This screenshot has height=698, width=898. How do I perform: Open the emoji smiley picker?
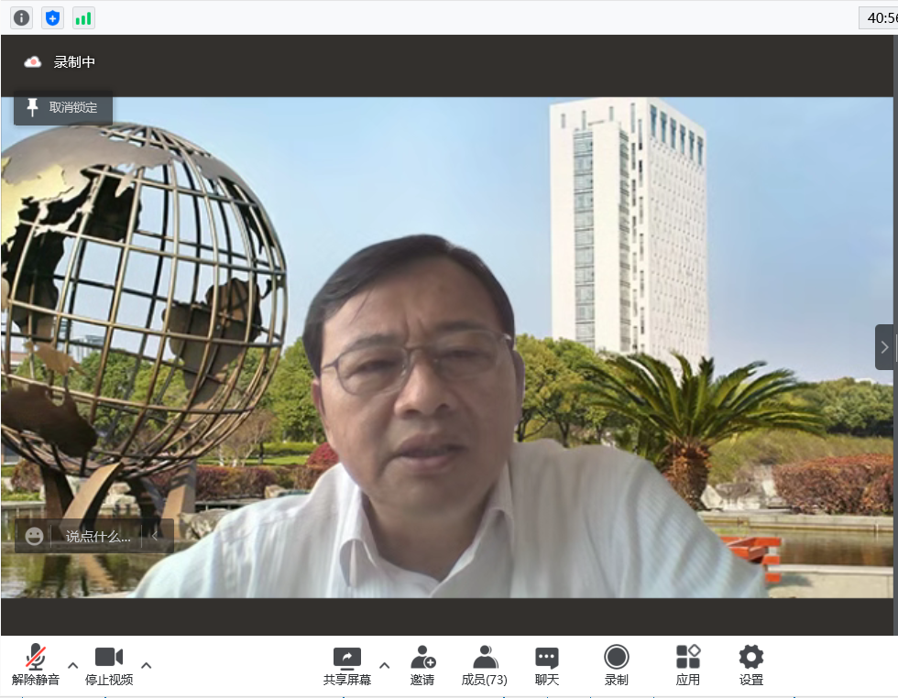(x=34, y=536)
